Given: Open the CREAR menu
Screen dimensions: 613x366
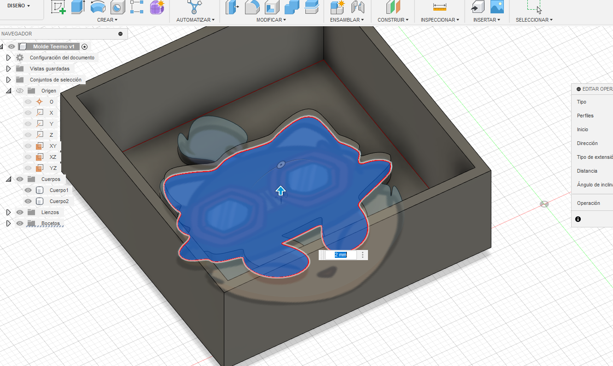Looking at the screenshot, I should [107, 20].
